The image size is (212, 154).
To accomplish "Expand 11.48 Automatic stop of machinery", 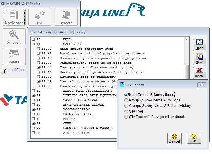I will [38, 77].
